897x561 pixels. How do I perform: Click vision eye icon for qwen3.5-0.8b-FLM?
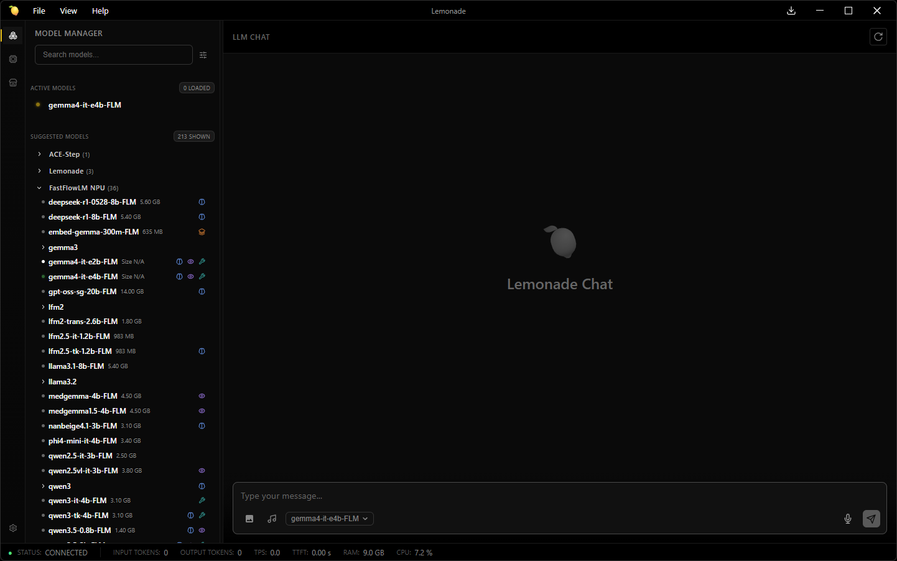[x=202, y=531]
